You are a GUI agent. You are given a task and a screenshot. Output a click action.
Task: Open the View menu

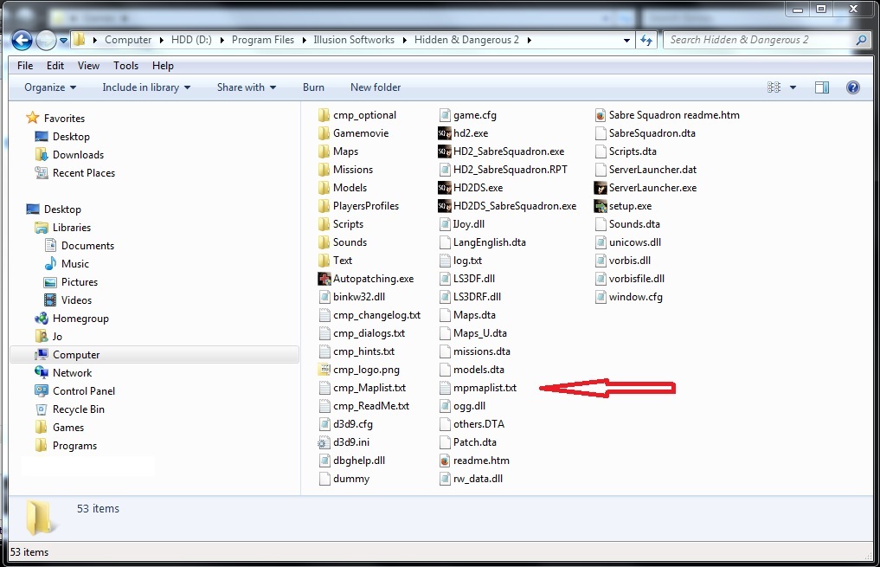pyautogui.click(x=88, y=66)
